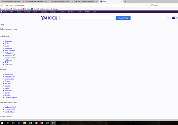This screenshot has height=125, width=178.
Task: Select the India country link
Action: tap(7, 46)
